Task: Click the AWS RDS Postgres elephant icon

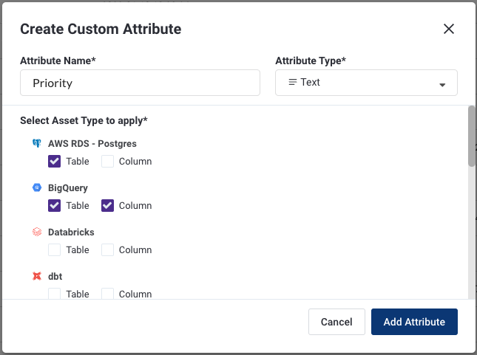Action: click(35, 143)
